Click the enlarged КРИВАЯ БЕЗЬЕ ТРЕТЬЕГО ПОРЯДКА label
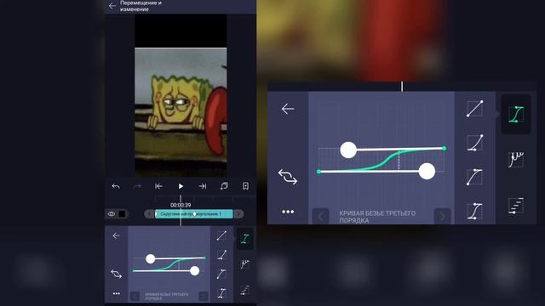The image size is (545, 306). [377, 217]
